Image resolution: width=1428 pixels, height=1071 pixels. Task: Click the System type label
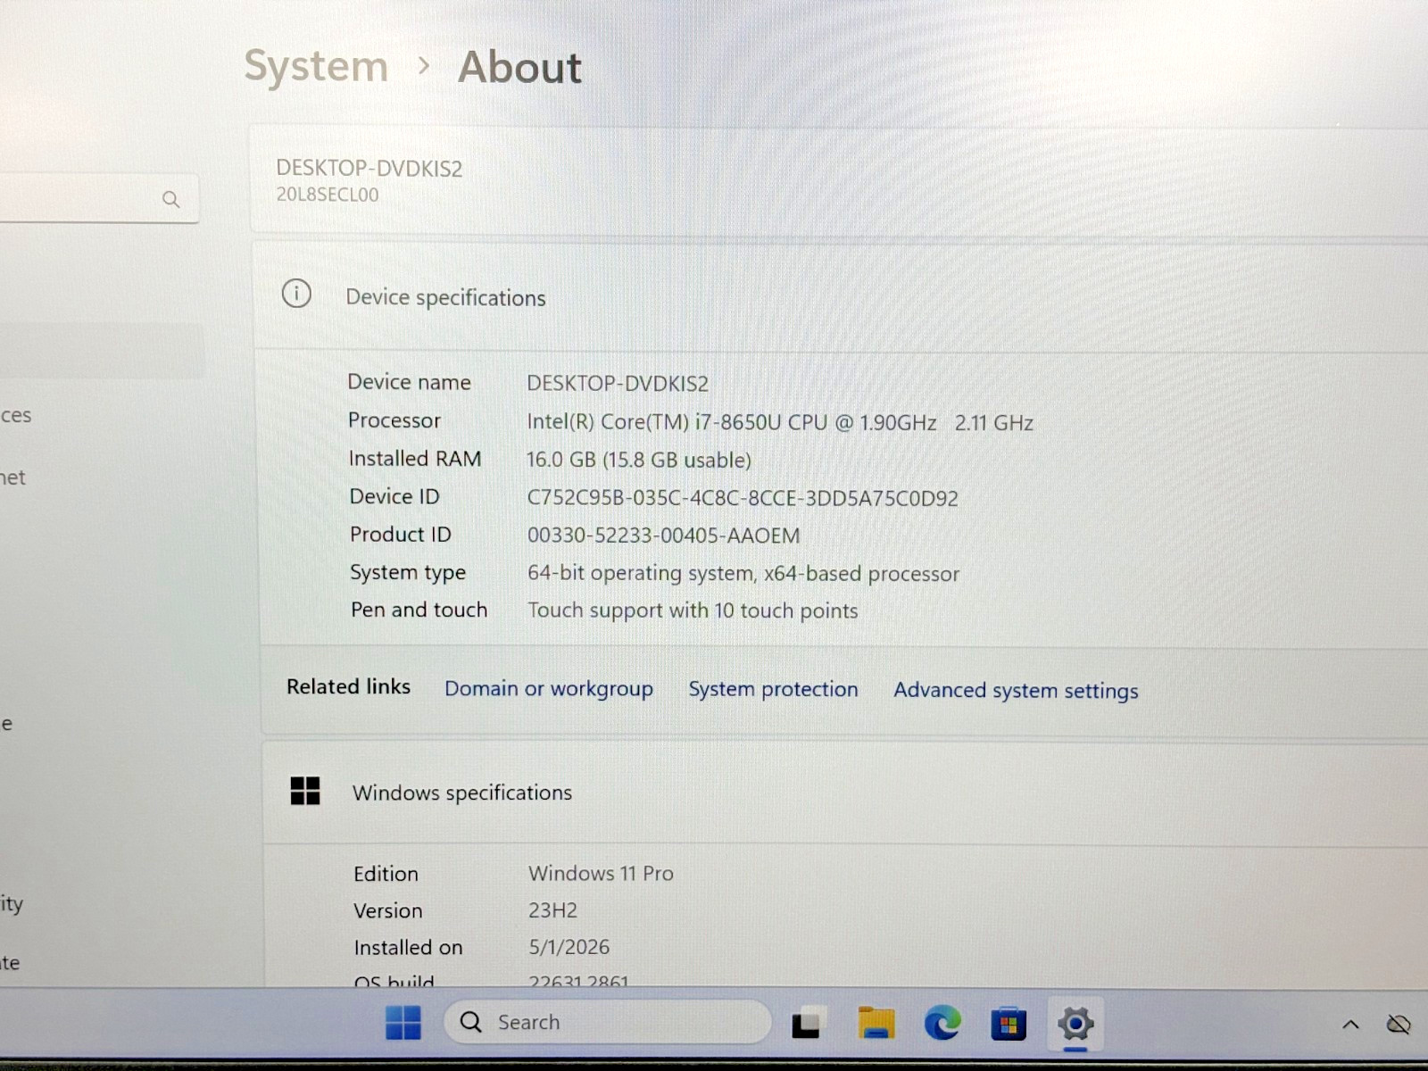click(x=408, y=572)
